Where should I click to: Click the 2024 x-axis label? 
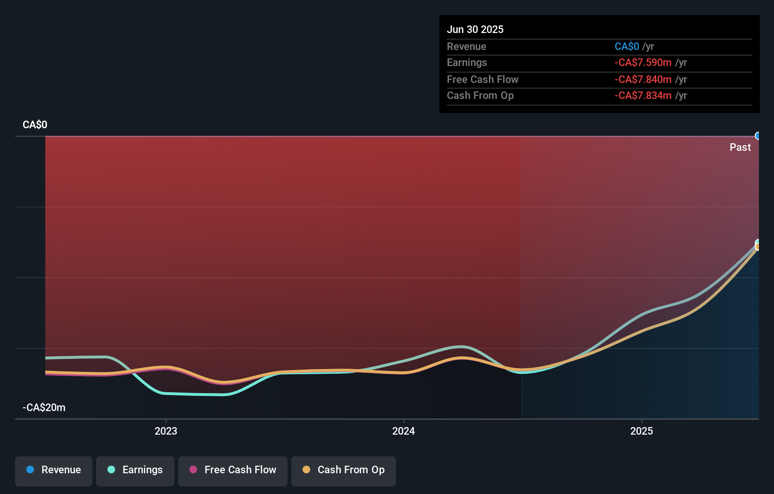pyautogui.click(x=403, y=431)
